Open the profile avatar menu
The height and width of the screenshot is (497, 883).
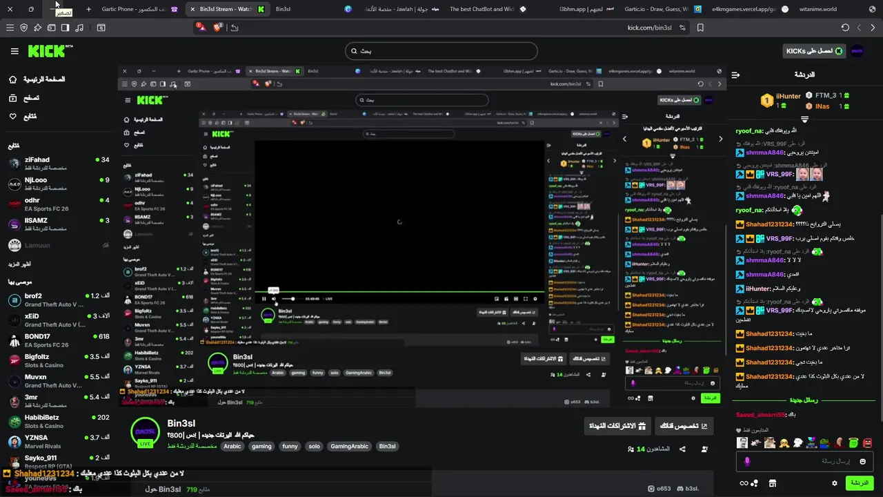[857, 51]
